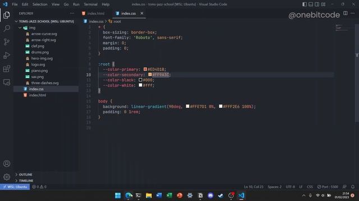Open Accounts menu icon
This screenshot has height=201, width=359.
(7, 164)
